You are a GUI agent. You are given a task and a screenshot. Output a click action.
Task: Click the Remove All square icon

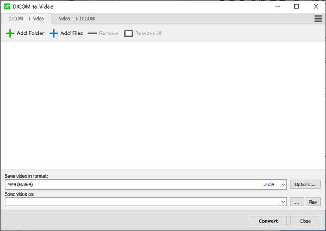pyautogui.click(x=128, y=33)
